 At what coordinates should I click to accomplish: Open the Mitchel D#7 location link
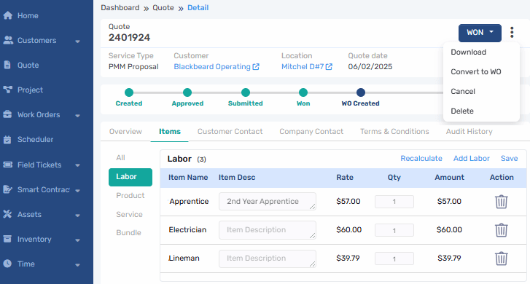(x=303, y=67)
